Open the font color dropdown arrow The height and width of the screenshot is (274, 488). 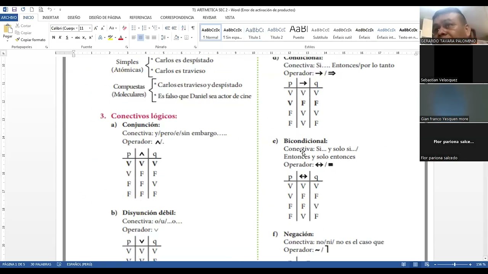(x=125, y=38)
